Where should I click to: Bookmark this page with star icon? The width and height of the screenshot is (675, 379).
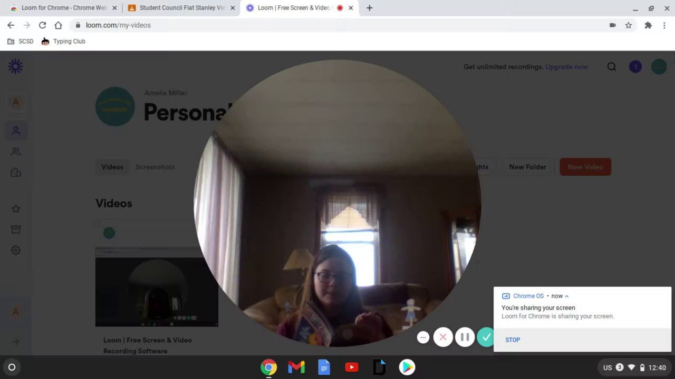point(629,25)
